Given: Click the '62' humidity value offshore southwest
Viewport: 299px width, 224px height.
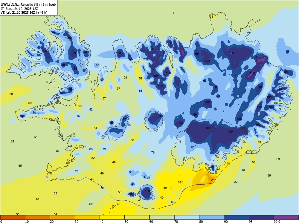Looking at the screenshot, I should click(91, 204).
